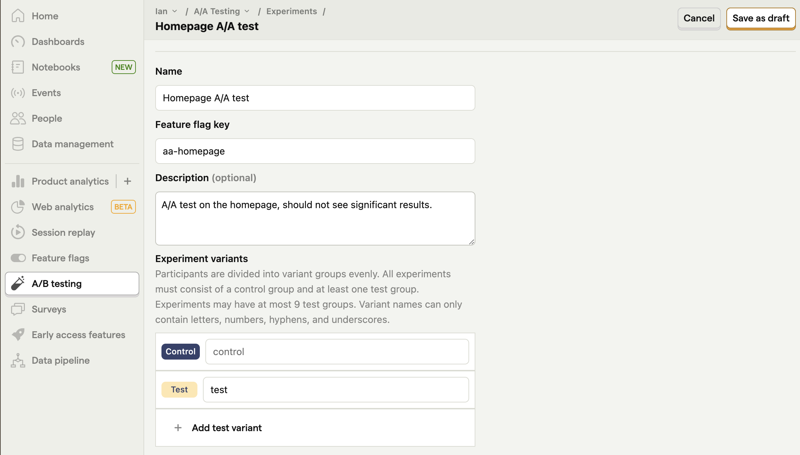Click the Feature flags toggle icon
Image resolution: width=800 pixels, height=455 pixels.
pos(18,258)
